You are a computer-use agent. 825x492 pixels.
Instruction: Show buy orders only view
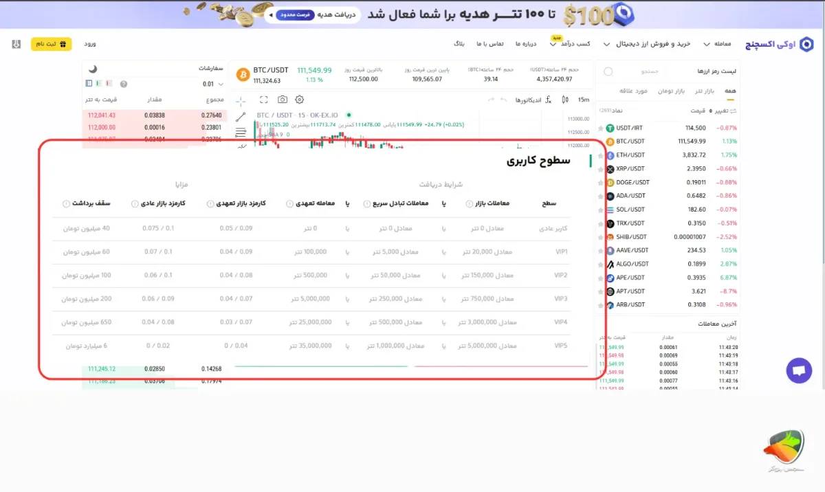(99, 83)
